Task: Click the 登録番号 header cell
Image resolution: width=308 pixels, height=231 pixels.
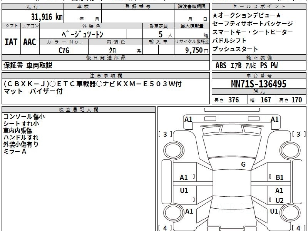Action: [x=138, y=7]
